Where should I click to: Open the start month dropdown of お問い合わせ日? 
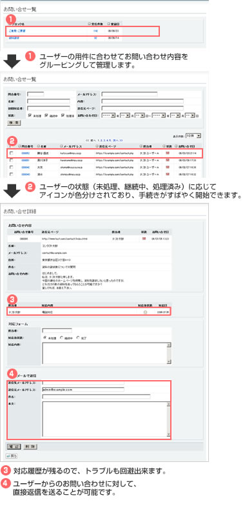click(126, 115)
